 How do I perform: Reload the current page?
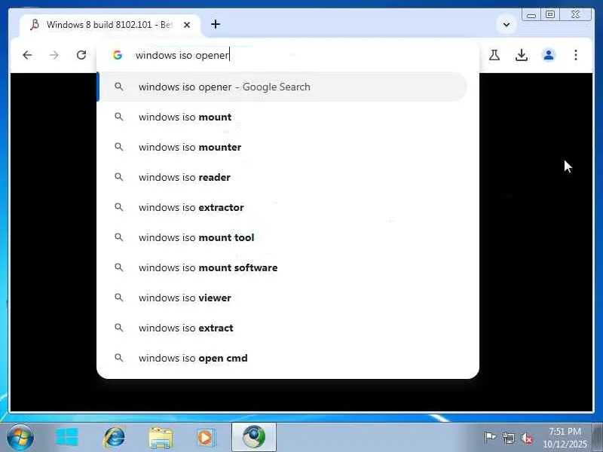[81, 55]
